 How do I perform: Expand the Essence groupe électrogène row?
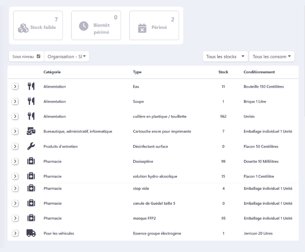(x=15, y=233)
